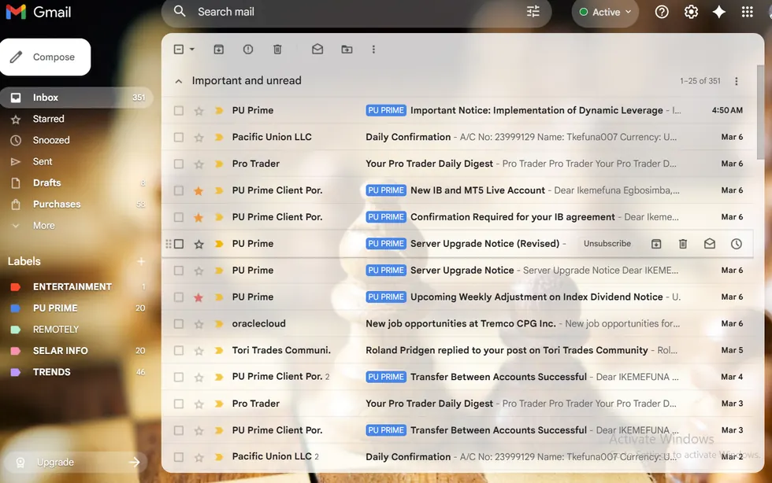
Task: Toggle importance marker on oraclecloud email
Action: 219,323
